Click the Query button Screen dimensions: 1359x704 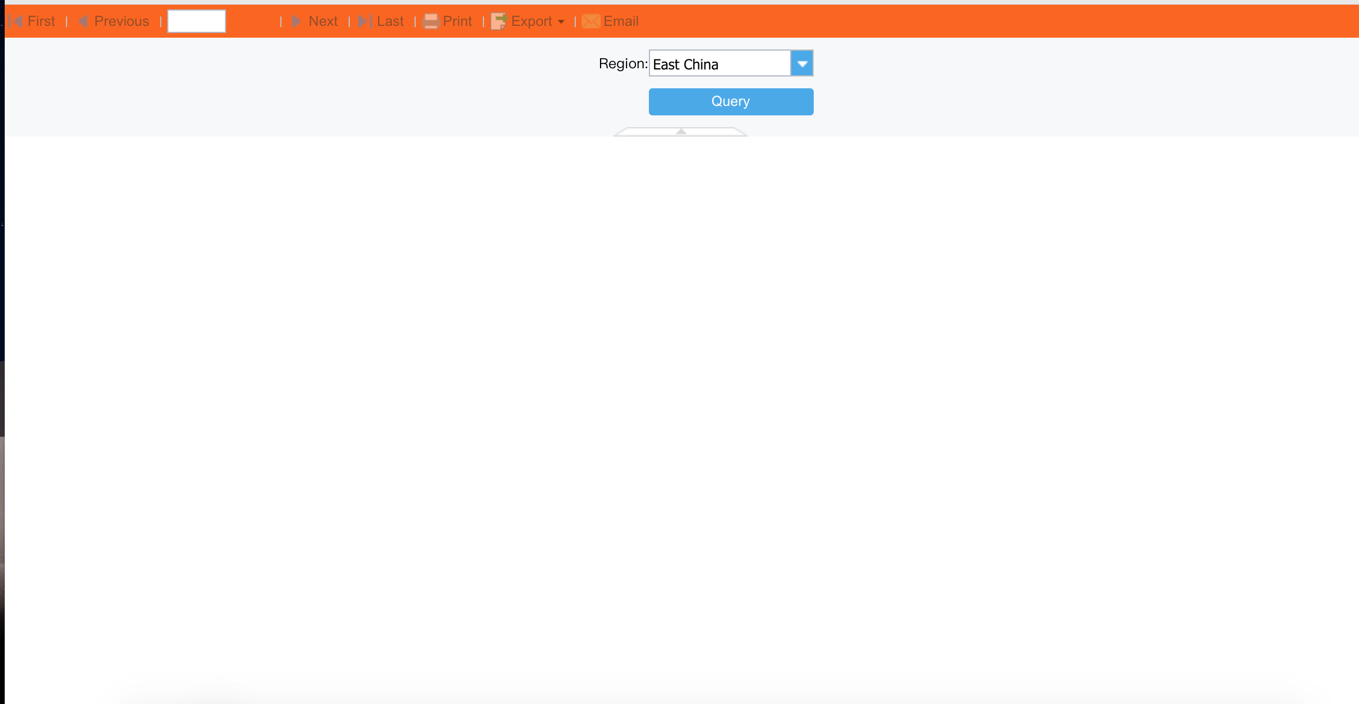click(x=730, y=101)
